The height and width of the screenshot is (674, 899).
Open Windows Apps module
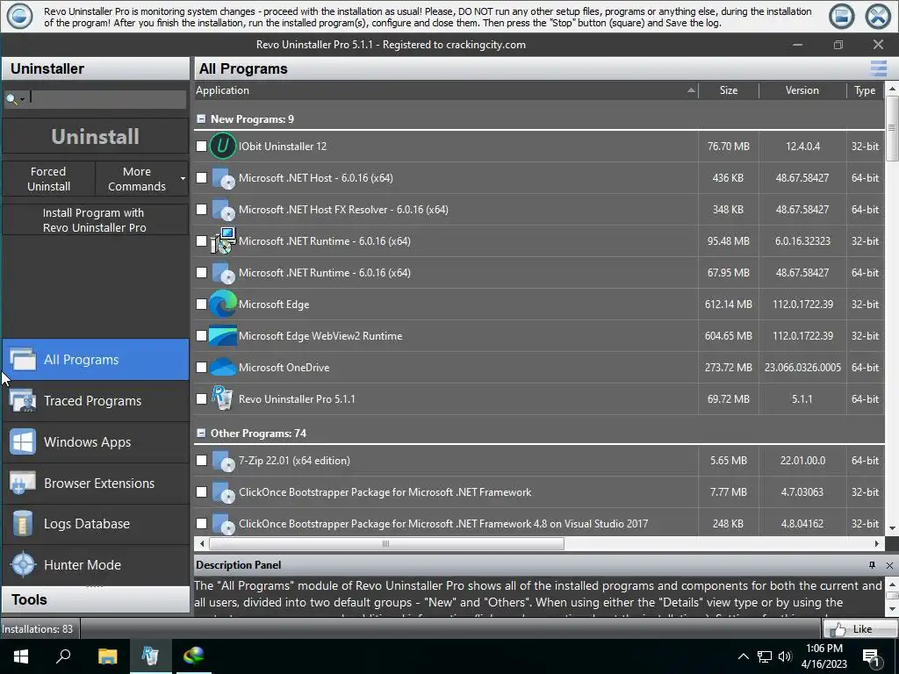95,442
